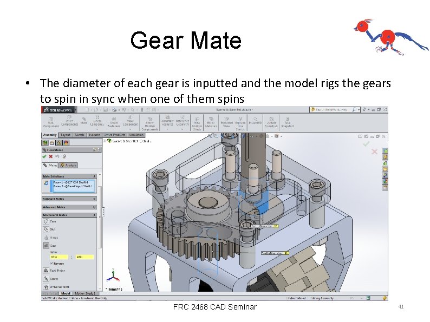
Task: Select the Rack Pinion mate
Action: pos(54,271)
